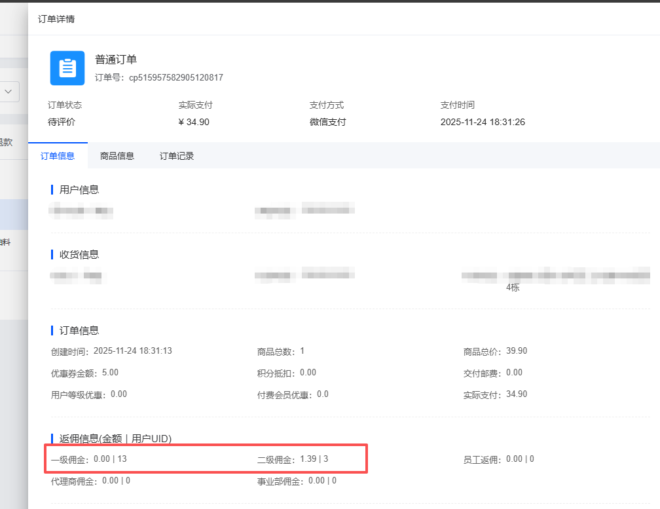Click the 待评价 order status value

click(62, 122)
